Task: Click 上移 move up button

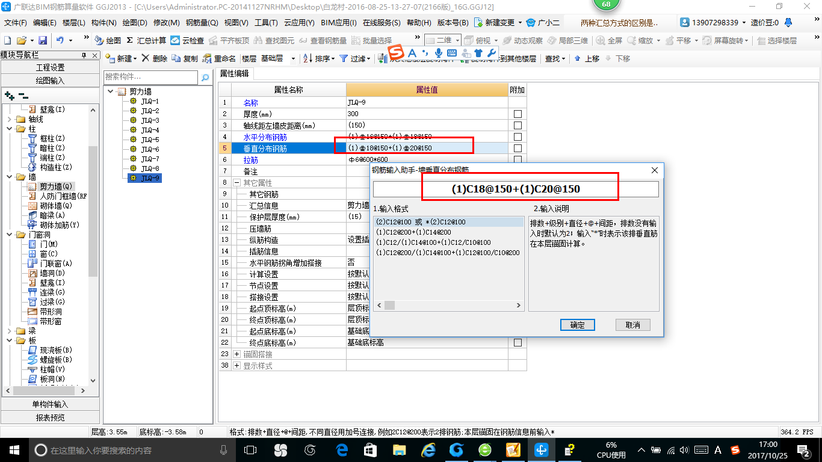Action: tap(587, 59)
